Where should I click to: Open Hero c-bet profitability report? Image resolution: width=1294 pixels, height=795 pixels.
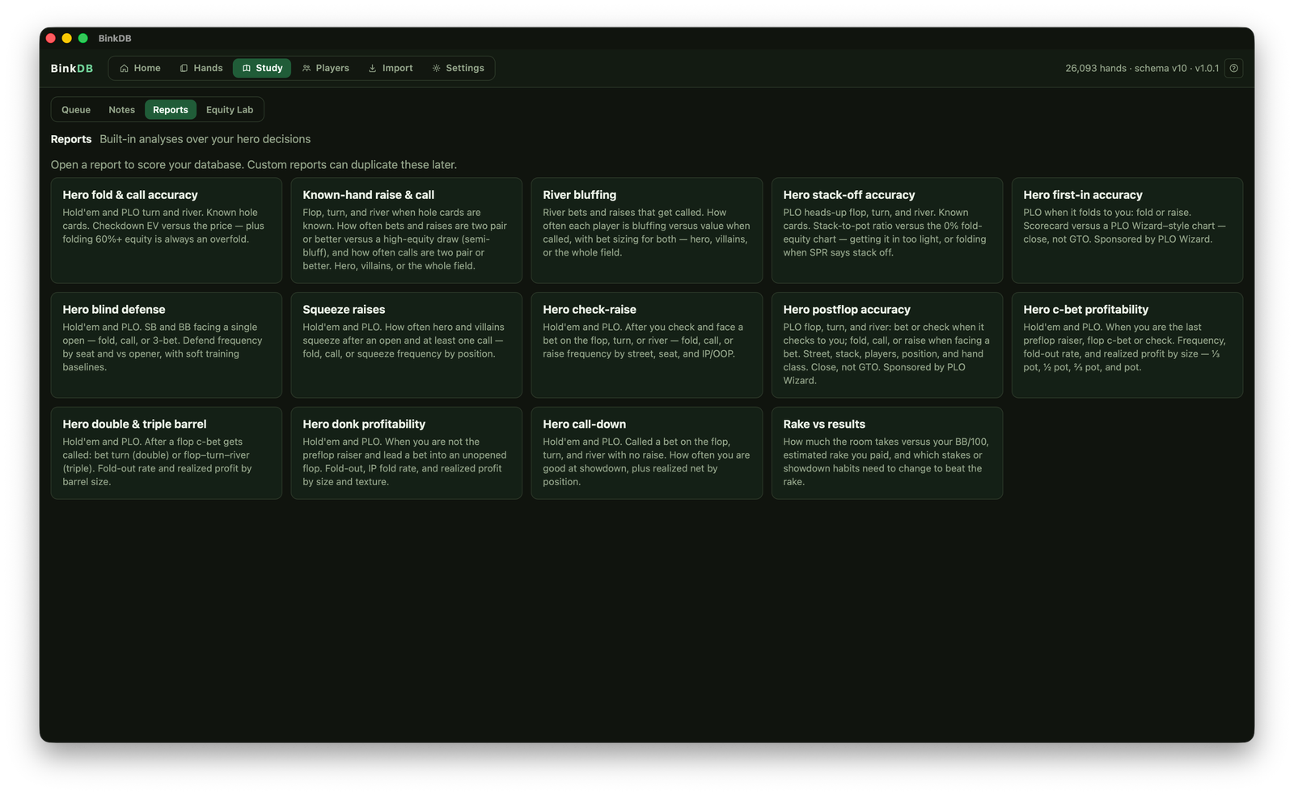coord(1127,345)
